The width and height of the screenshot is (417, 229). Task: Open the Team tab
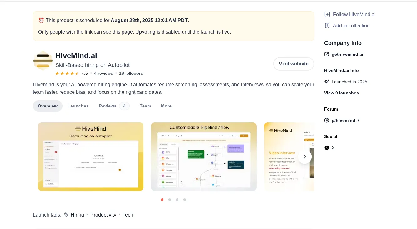point(145,106)
